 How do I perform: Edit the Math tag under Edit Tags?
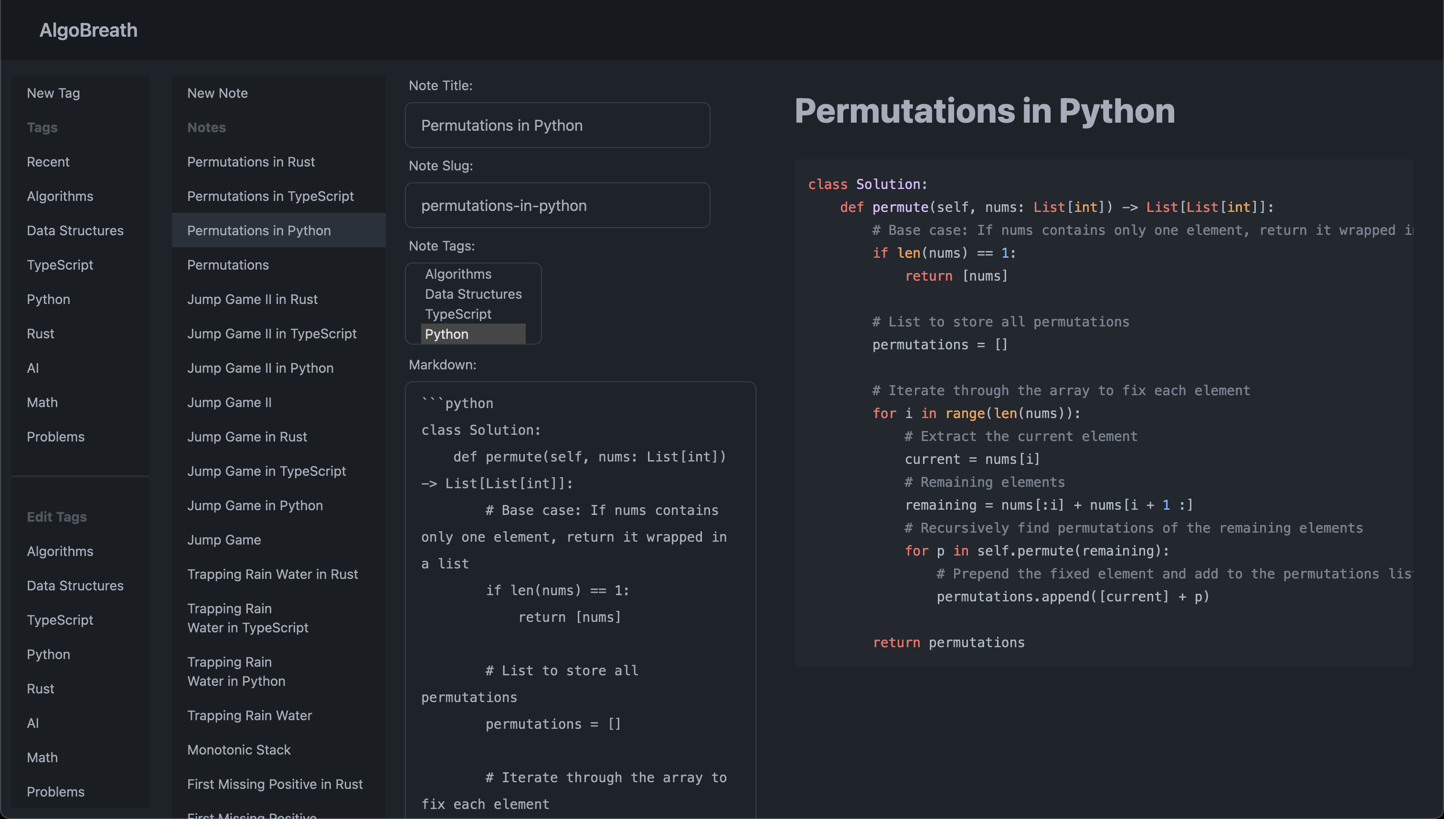[x=42, y=757]
